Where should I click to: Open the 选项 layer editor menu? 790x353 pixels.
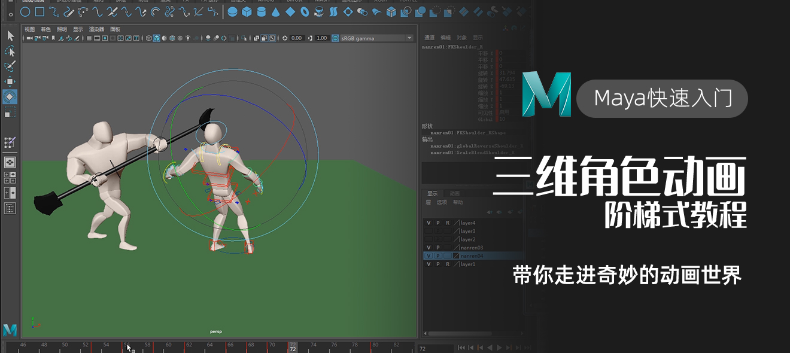[442, 202]
